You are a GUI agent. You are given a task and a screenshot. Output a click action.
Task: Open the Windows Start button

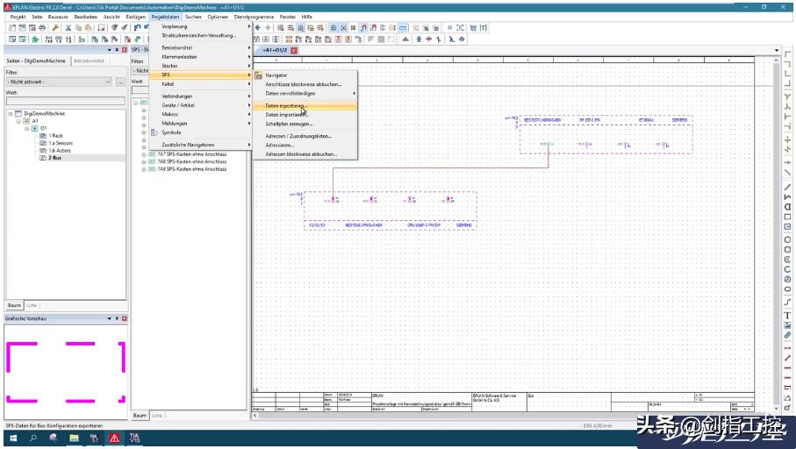13,438
